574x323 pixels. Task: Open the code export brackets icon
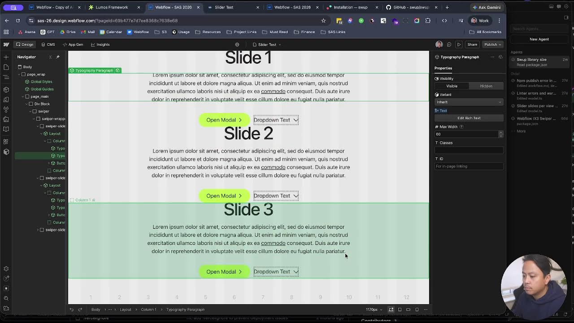pos(444,21)
